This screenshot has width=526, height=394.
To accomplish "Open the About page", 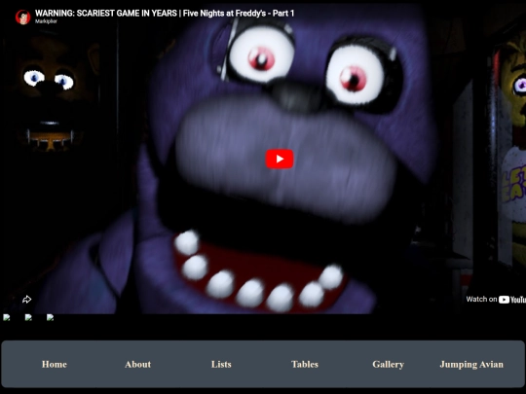I will [138, 364].
